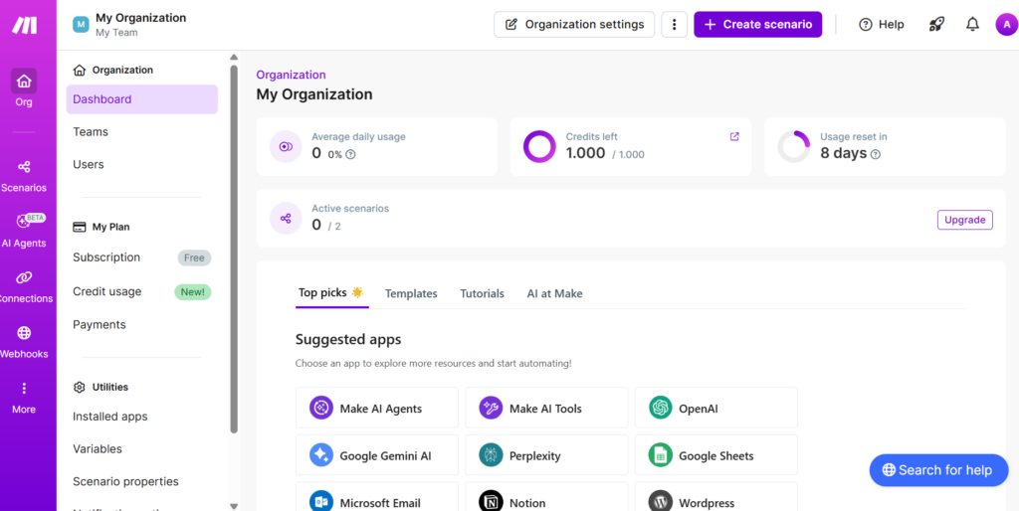
Task: Click the Free badge beside Subscription
Action: [x=194, y=257]
